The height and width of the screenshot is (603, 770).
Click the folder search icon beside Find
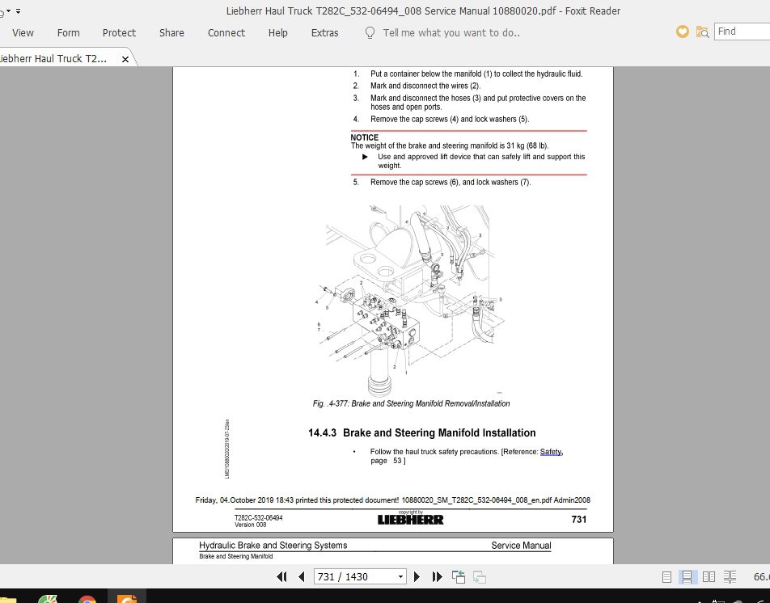point(702,32)
